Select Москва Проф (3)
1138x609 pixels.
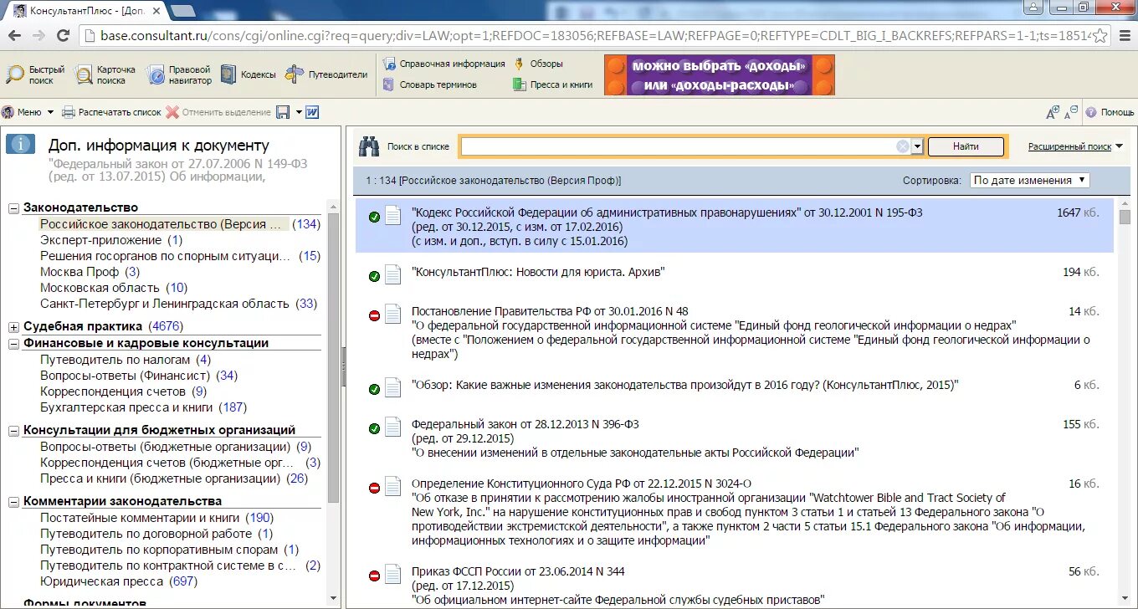coord(90,272)
